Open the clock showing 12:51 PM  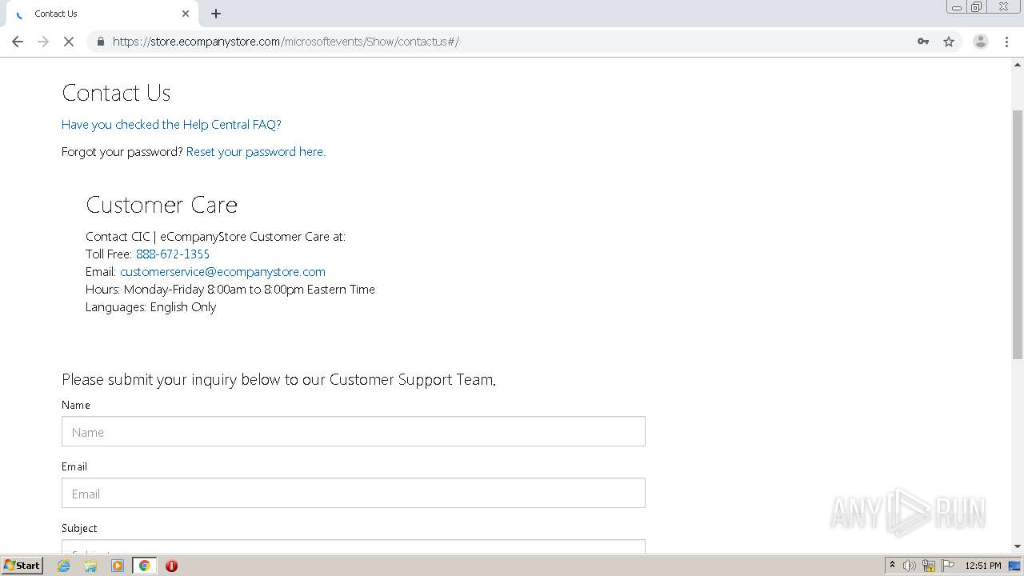pos(983,566)
